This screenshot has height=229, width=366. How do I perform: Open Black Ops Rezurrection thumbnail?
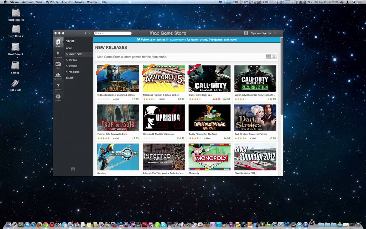pyautogui.click(x=255, y=79)
